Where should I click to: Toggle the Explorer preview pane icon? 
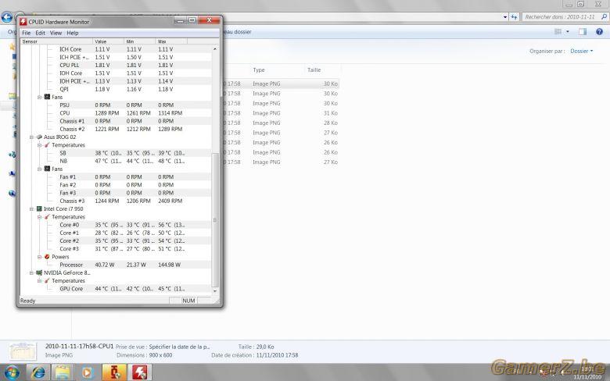pyautogui.click(x=583, y=32)
